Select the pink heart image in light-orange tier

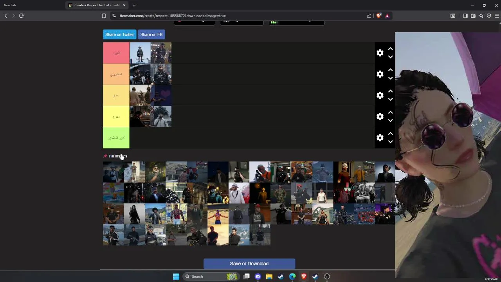coord(161,95)
